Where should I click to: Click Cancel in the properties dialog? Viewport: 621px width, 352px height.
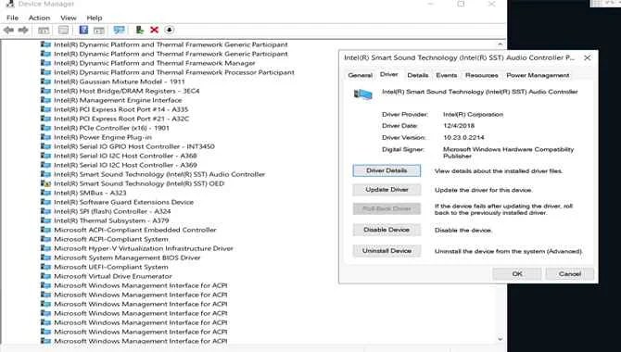click(x=569, y=273)
